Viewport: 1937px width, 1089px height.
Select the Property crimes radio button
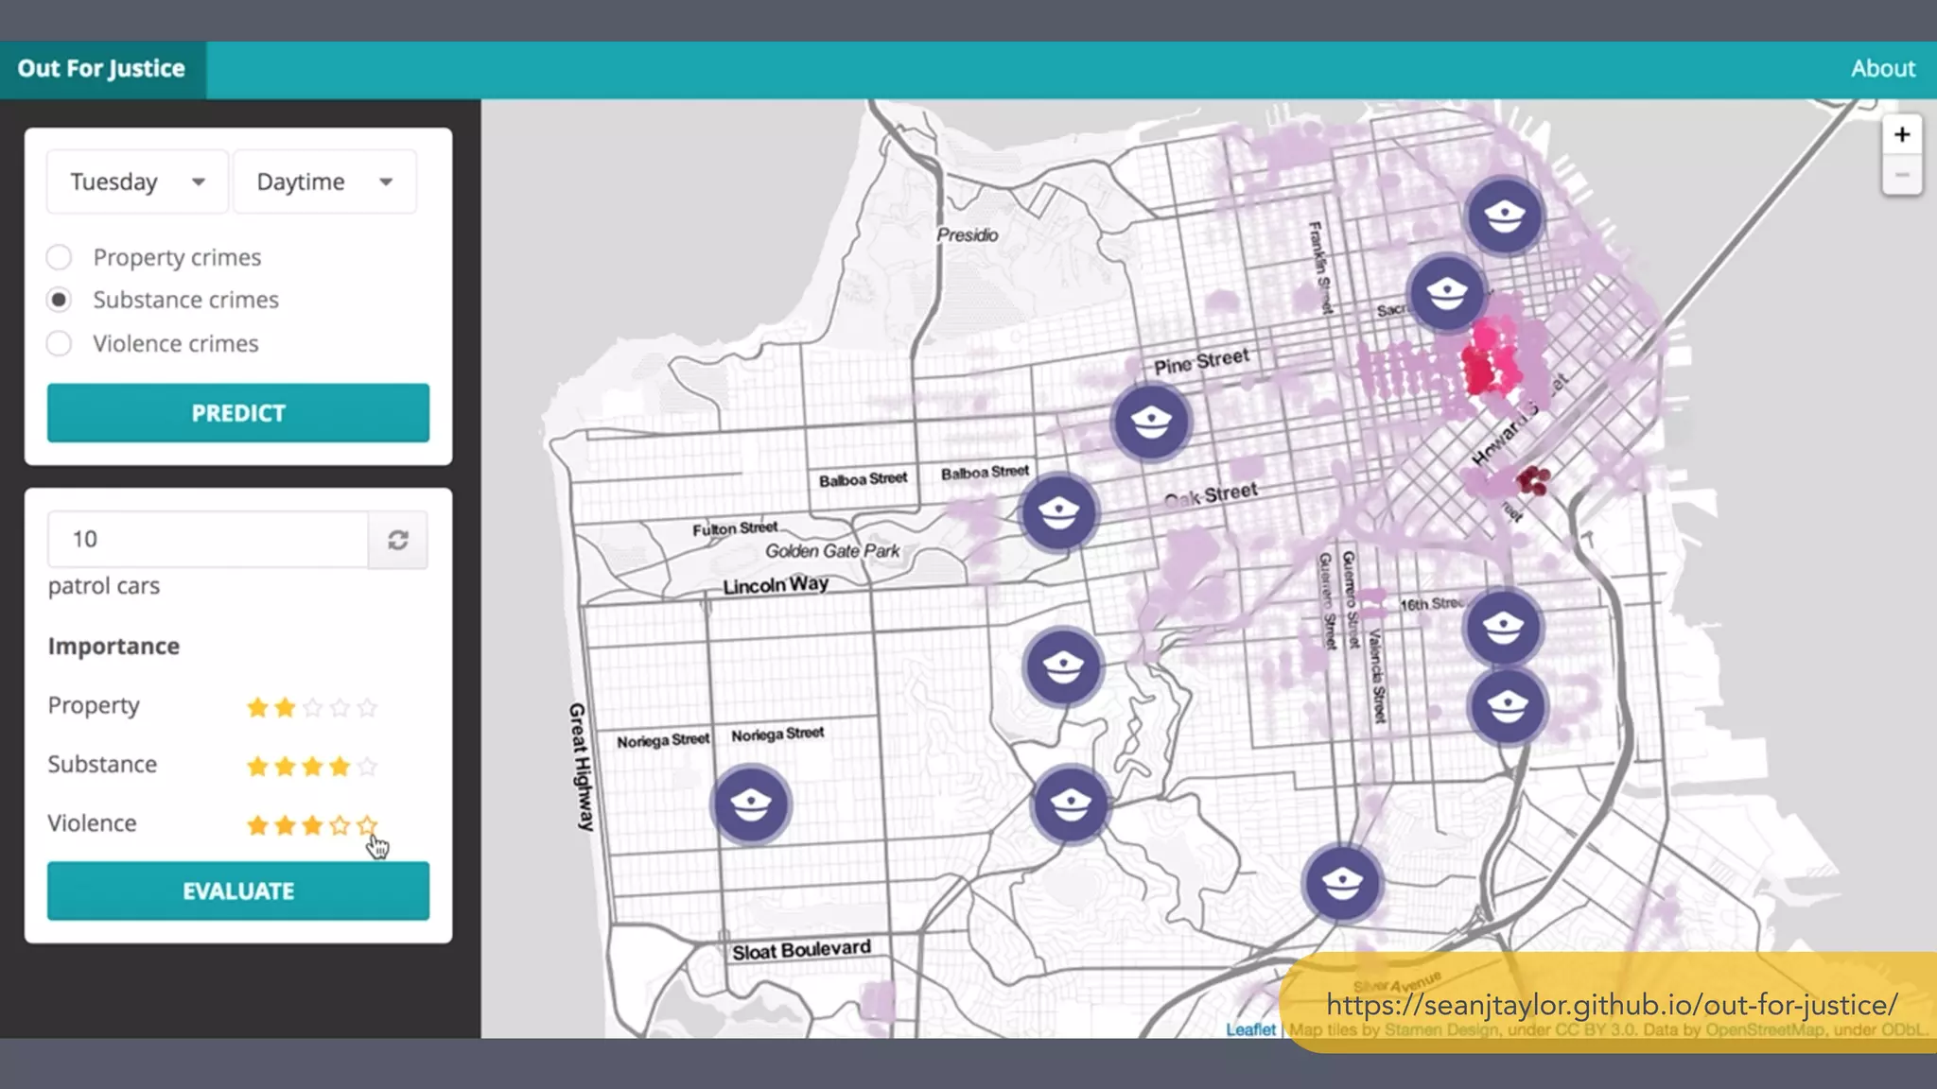(x=59, y=257)
